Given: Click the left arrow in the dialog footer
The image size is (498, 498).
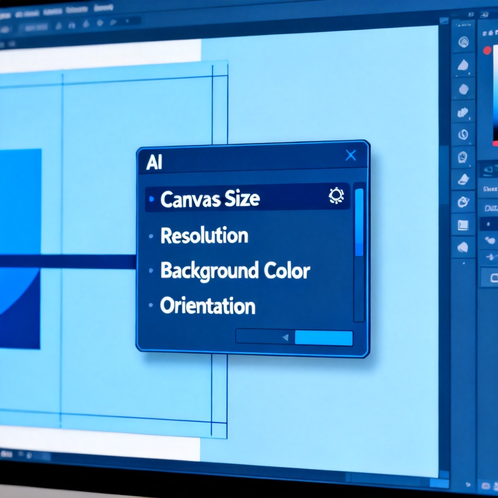Looking at the screenshot, I should point(285,338).
